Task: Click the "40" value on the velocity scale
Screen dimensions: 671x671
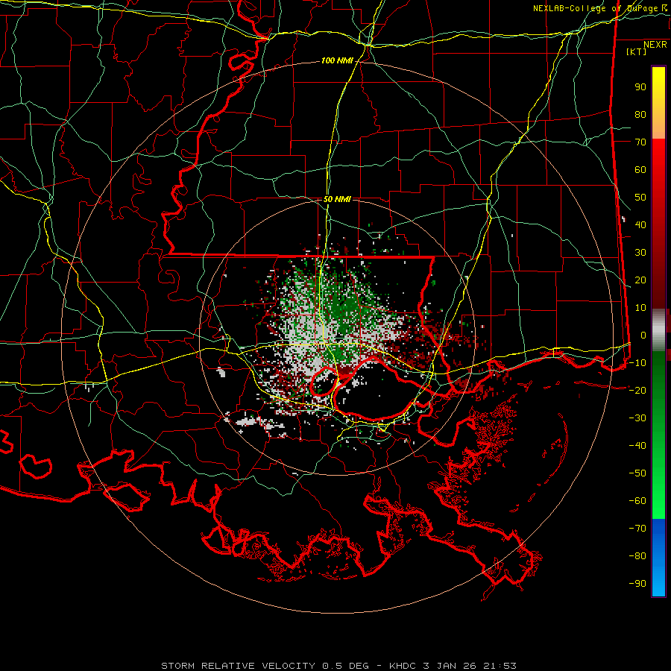Action: [640, 225]
